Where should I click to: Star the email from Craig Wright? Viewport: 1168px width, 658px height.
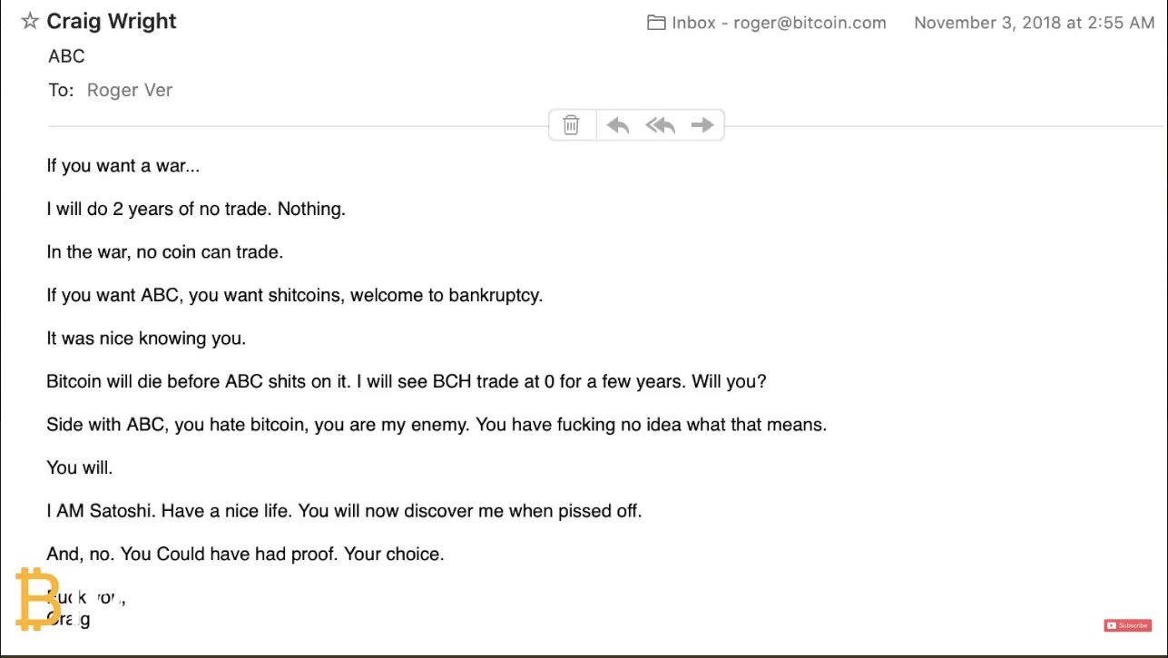[30, 22]
